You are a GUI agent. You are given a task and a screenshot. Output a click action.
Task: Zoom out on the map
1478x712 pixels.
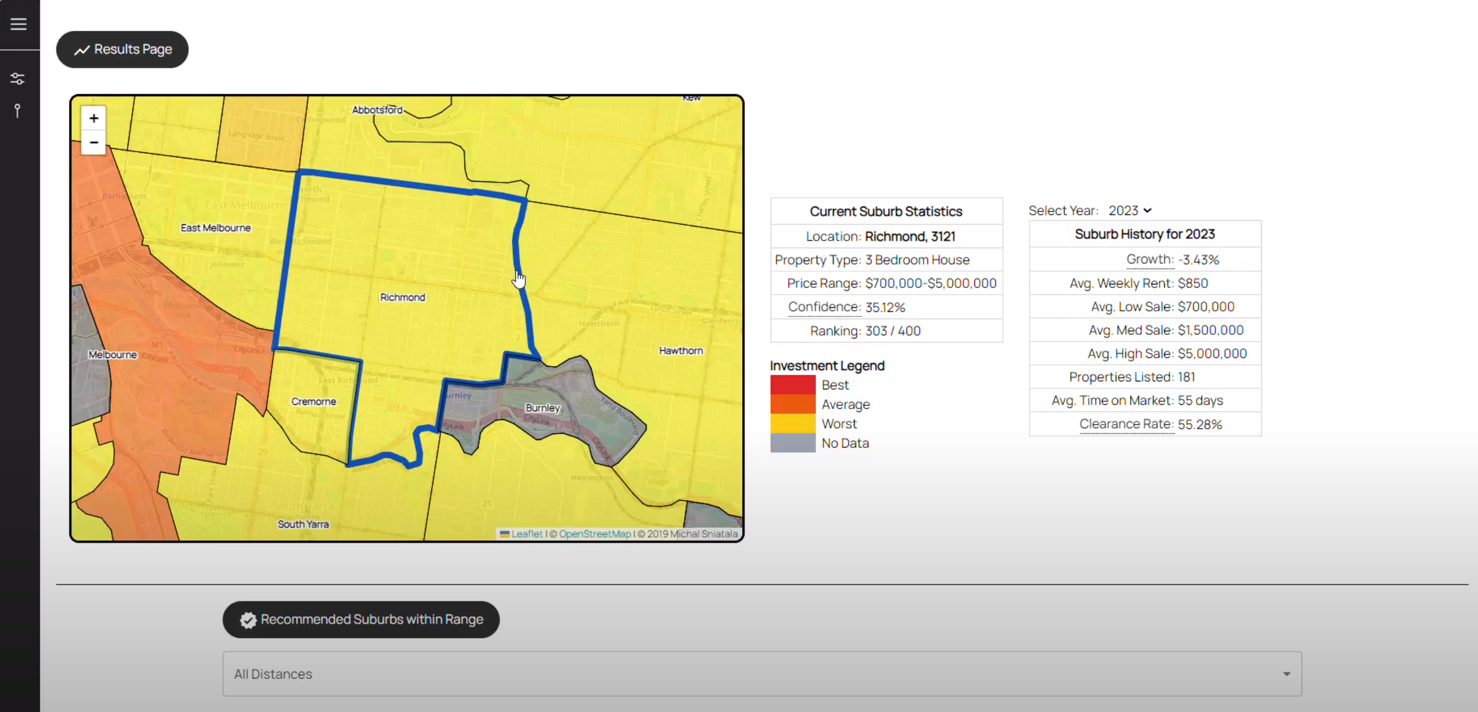94,142
